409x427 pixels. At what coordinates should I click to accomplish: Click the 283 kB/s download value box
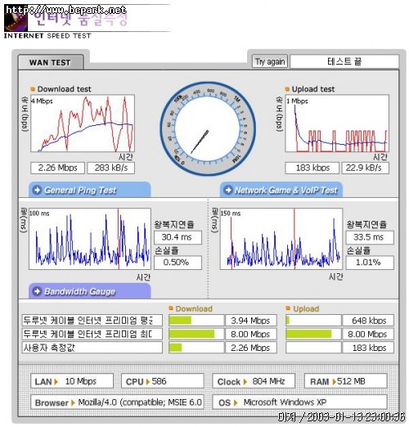click(x=111, y=168)
